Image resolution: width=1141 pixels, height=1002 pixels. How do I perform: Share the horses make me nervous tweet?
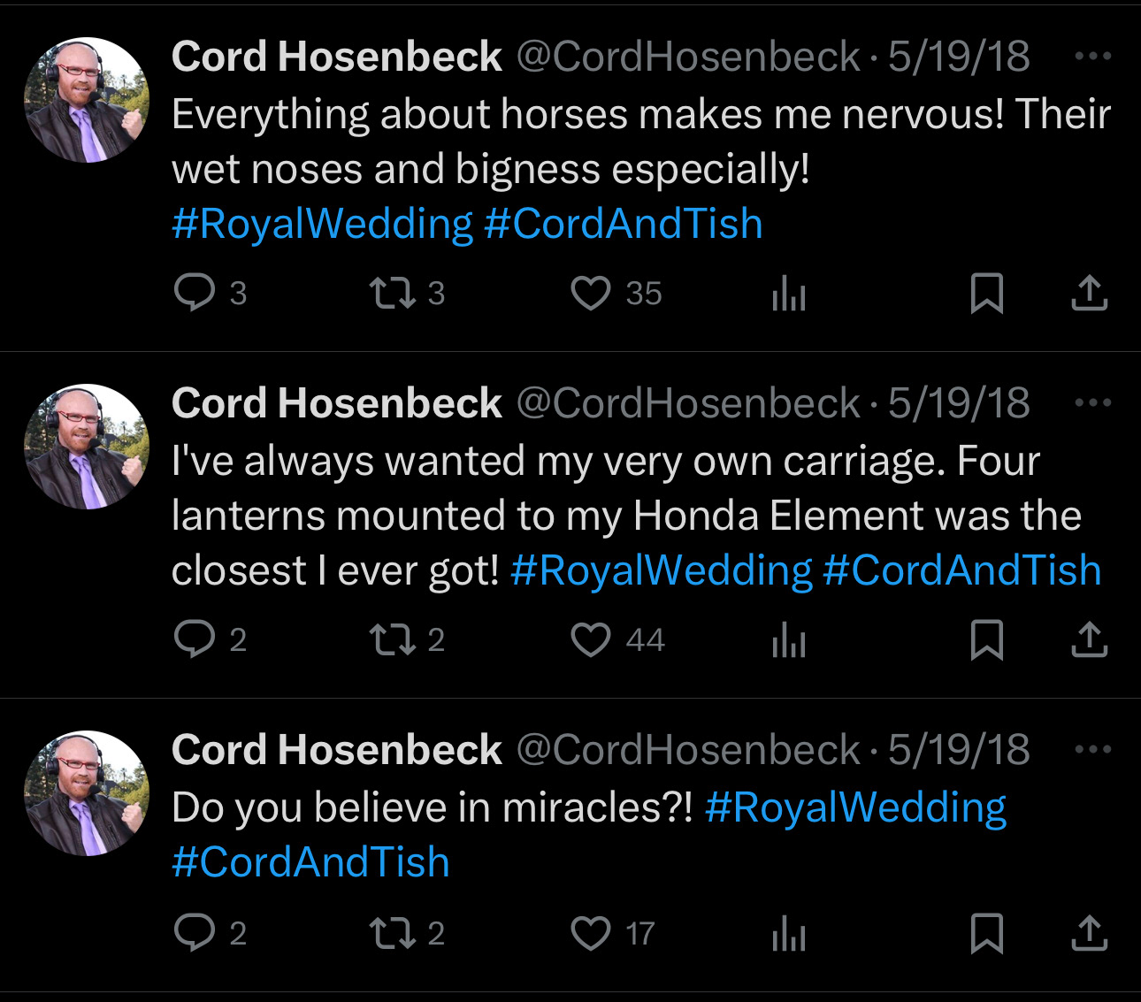1089,294
